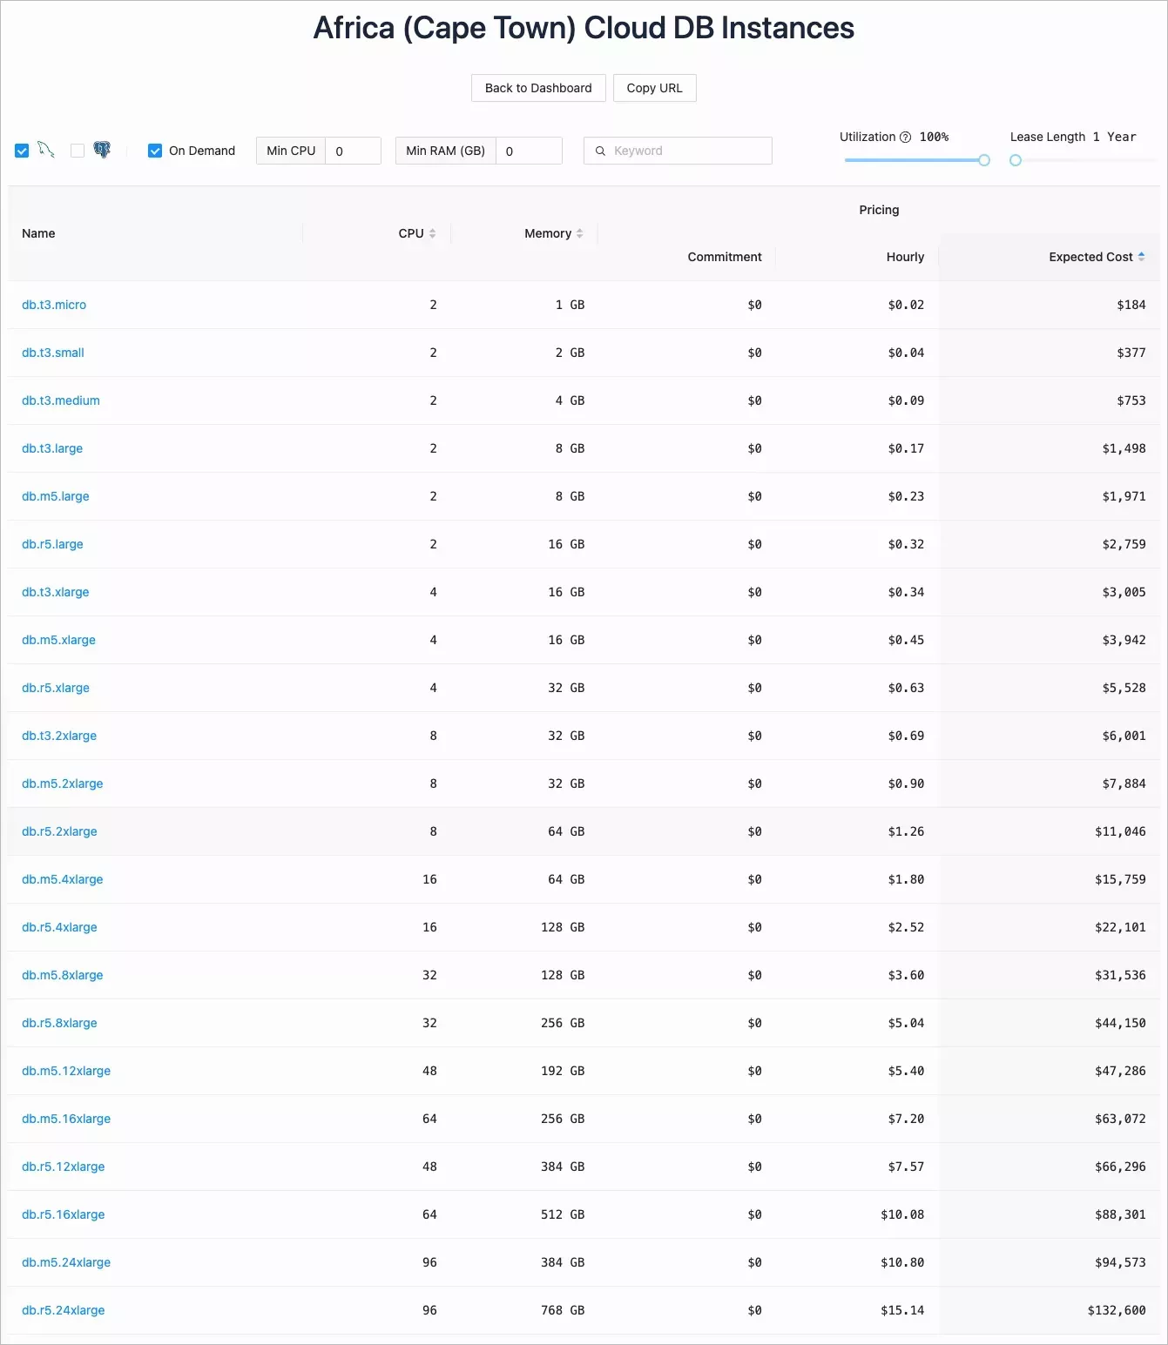Select the db.m5.4xlarge instance link
1168x1345 pixels.
click(x=63, y=879)
